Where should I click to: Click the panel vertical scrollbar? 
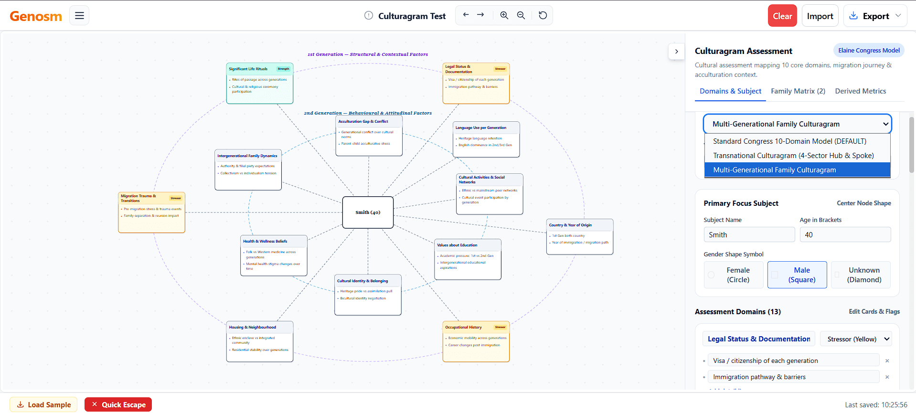coord(912,145)
